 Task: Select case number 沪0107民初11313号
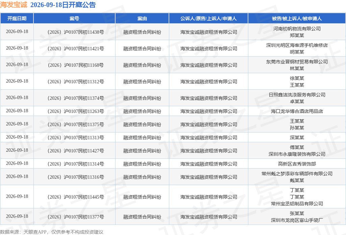click(x=76, y=138)
